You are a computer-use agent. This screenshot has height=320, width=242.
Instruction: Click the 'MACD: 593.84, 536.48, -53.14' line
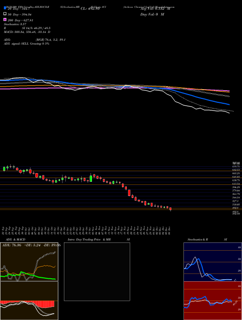(x=27, y=32)
